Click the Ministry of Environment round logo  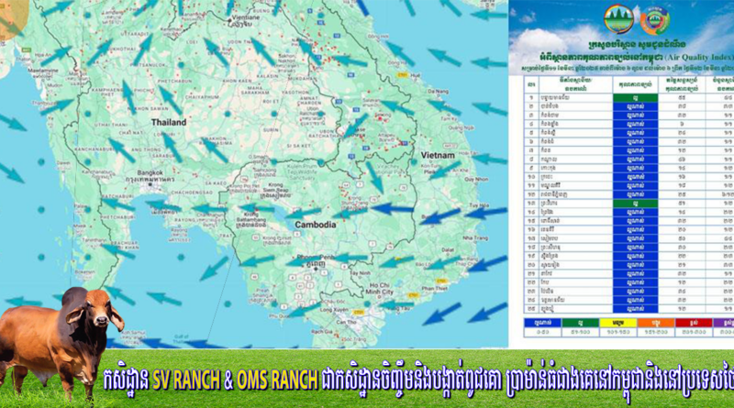click(x=618, y=19)
